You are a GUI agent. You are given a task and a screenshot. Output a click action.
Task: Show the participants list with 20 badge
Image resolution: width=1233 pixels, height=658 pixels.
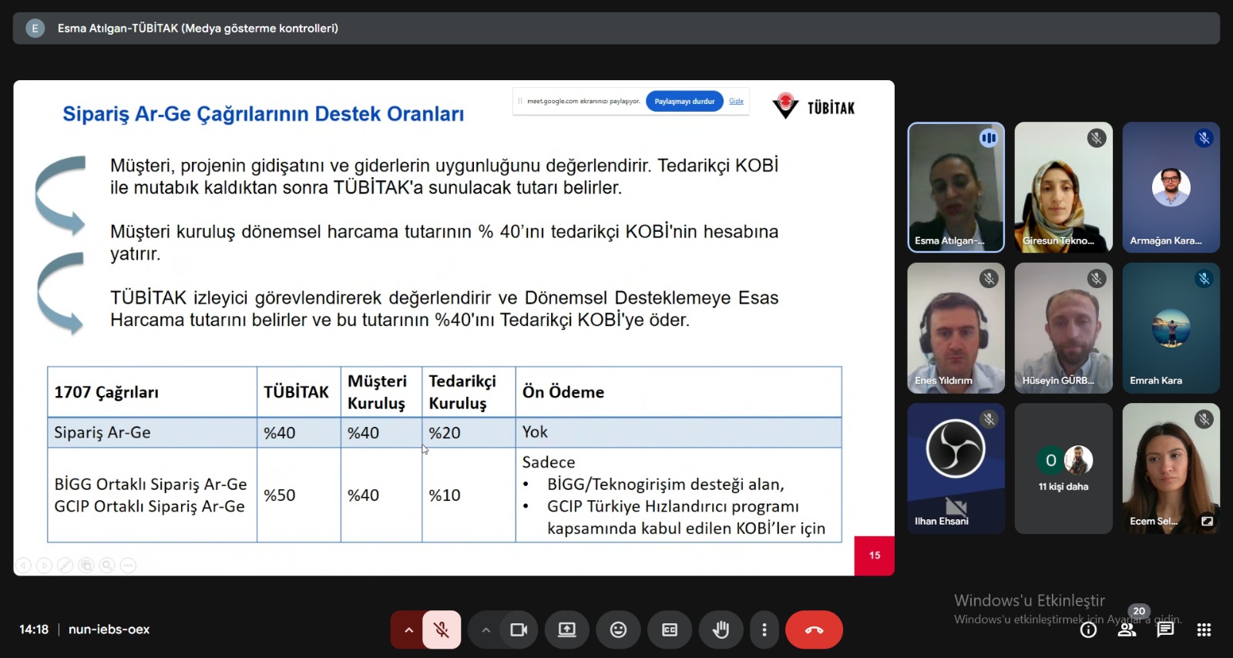[1127, 630]
